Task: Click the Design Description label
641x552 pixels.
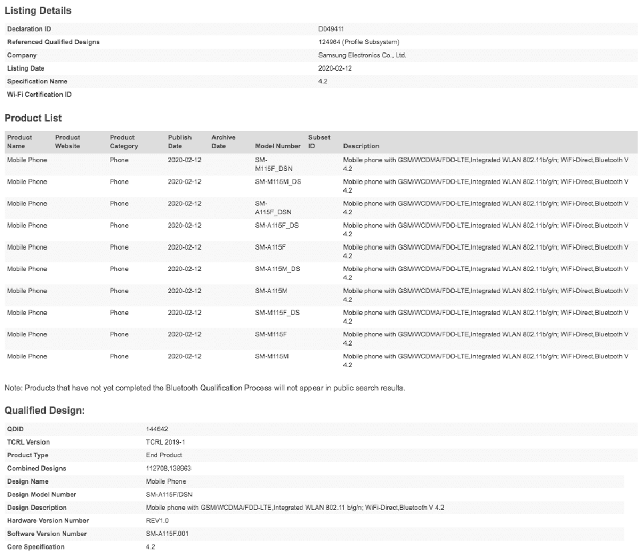Action: click(x=37, y=507)
